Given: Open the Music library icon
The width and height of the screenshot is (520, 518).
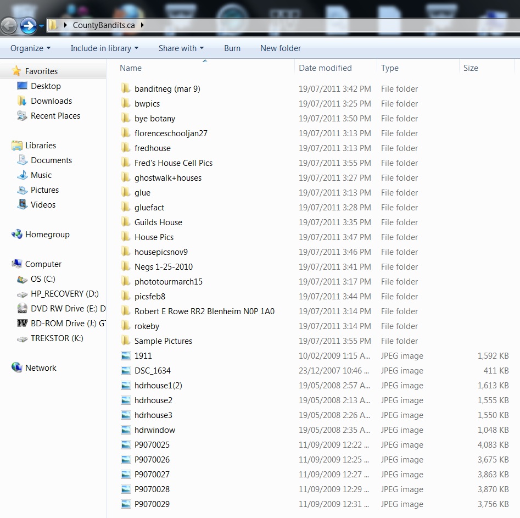Looking at the screenshot, I should (x=23, y=175).
